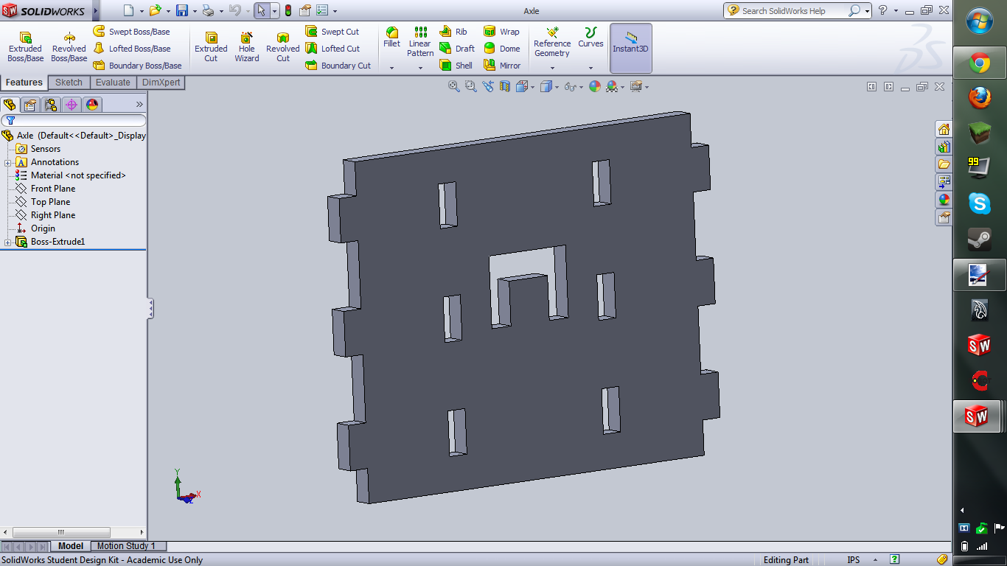
Task: Click the IPS unit system status
Action: click(x=854, y=560)
